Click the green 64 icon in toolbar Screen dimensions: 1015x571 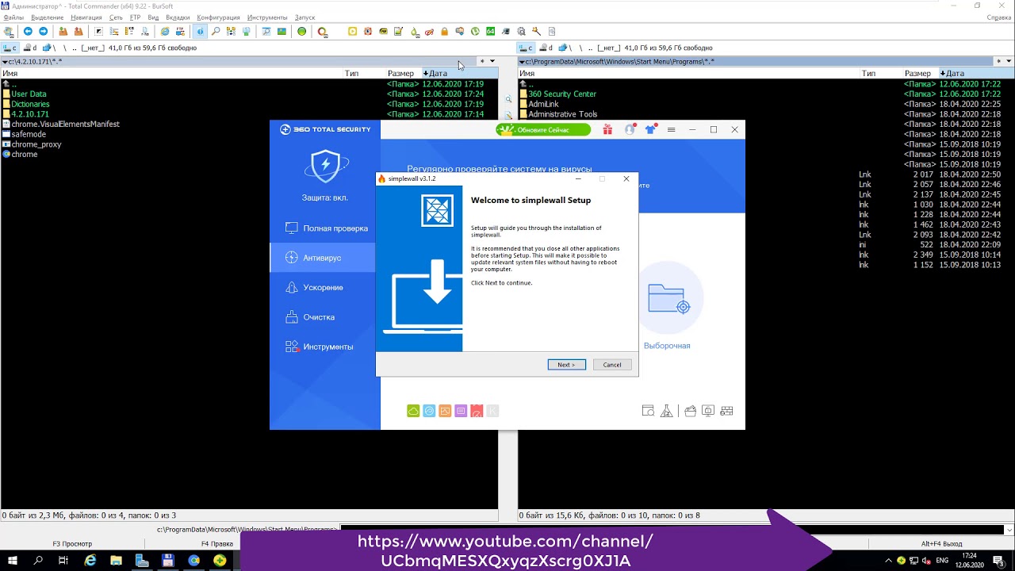491,32
